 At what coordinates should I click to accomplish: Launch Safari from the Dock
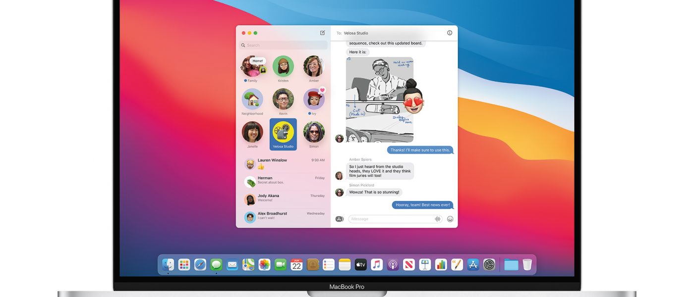(x=200, y=265)
